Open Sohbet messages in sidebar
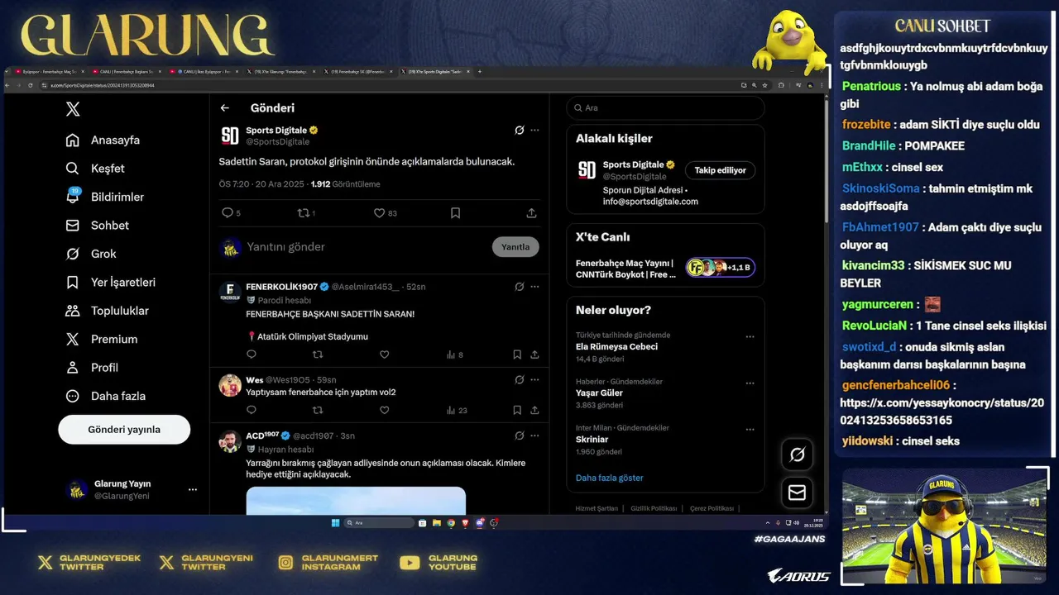1059x595 pixels. click(97, 226)
